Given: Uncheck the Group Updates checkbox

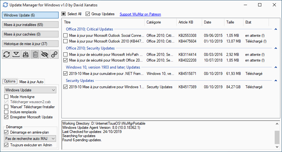Looking at the screenshot, I should [x=88, y=14].
